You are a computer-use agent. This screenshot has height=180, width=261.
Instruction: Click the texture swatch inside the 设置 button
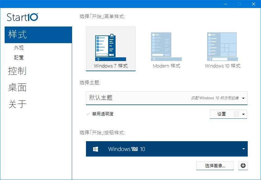236,114
